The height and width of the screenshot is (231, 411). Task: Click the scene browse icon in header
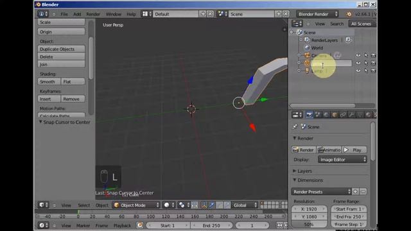tap(222, 14)
